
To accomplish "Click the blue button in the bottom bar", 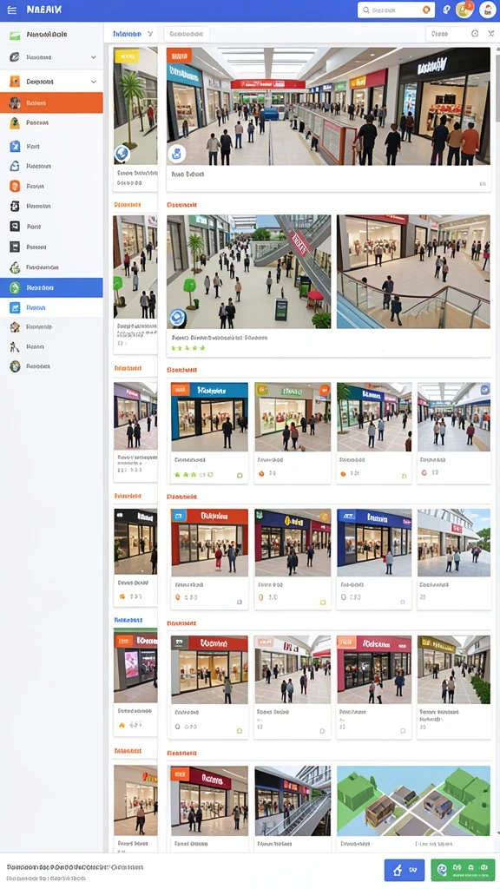I will pyautogui.click(x=405, y=869).
